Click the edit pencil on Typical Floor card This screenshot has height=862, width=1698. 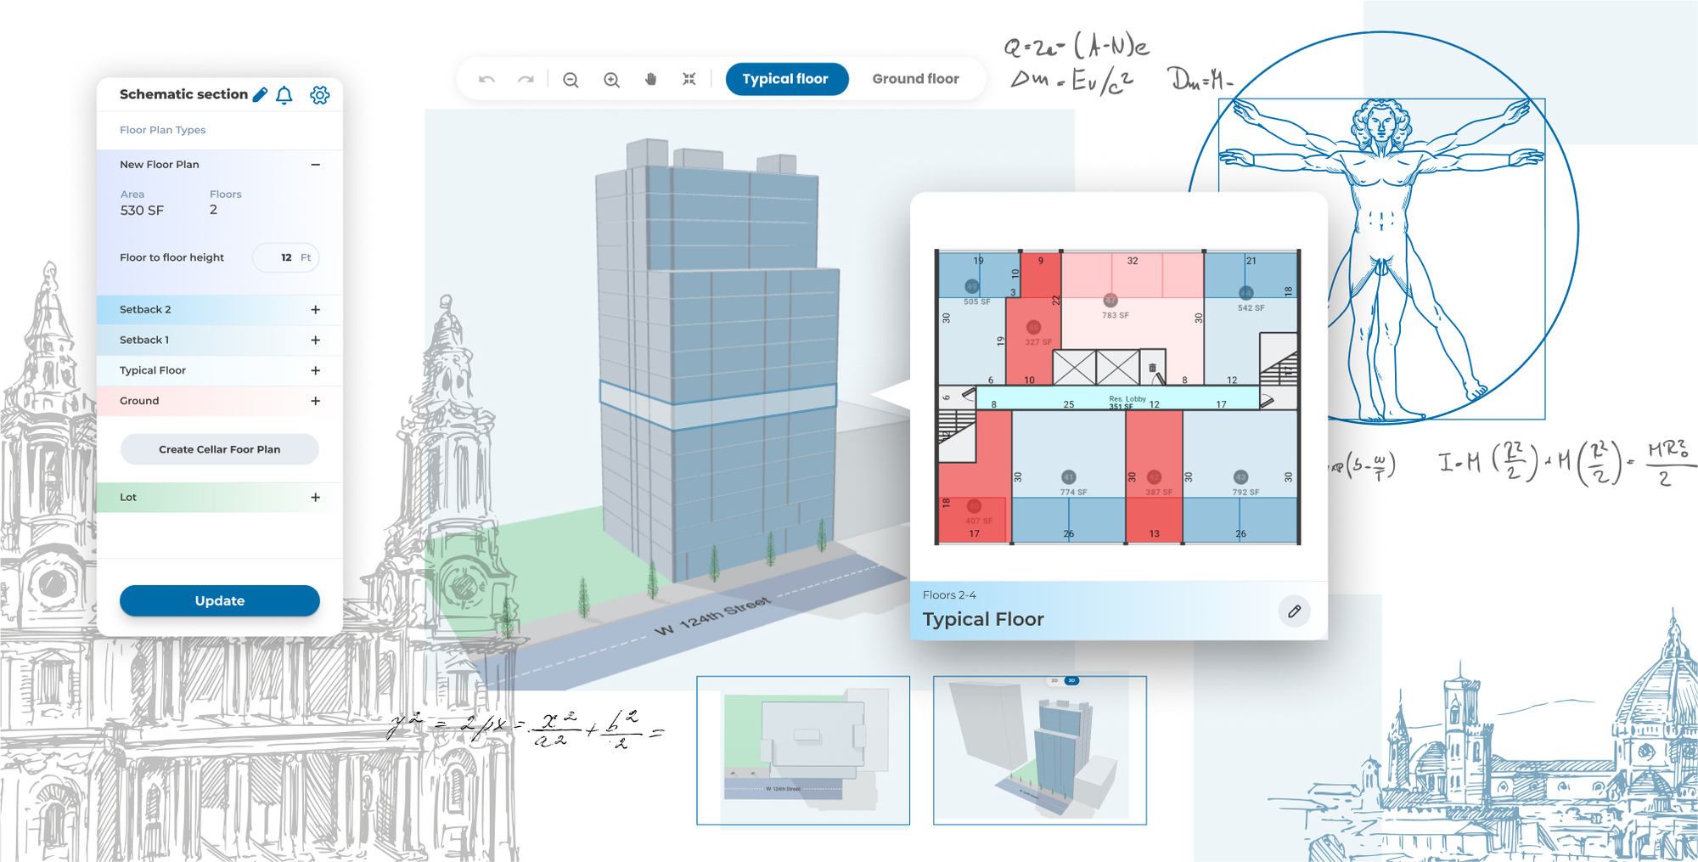pyautogui.click(x=1294, y=611)
